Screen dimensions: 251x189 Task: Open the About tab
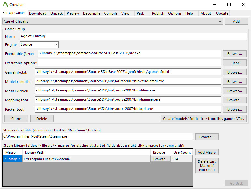coord(206,13)
